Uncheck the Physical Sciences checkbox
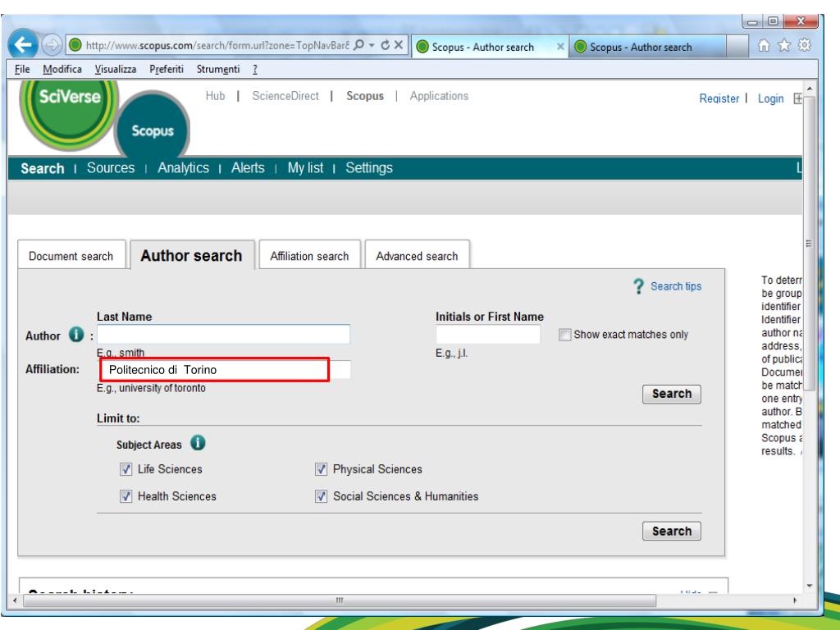Image resolution: width=840 pixels, height=630 pixels. click(321, 469)
